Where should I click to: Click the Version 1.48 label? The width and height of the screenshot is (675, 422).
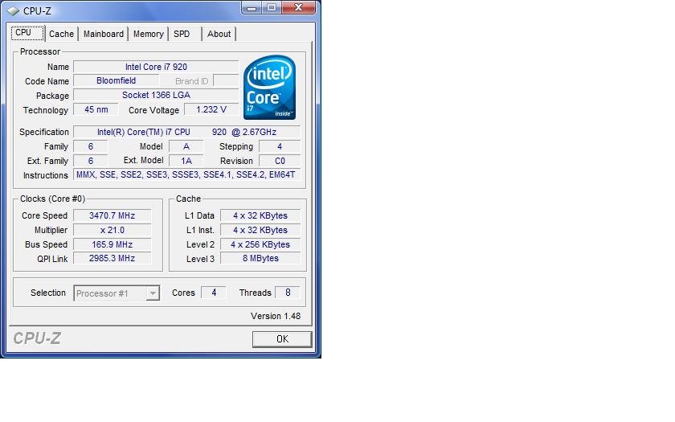(276, 316)
